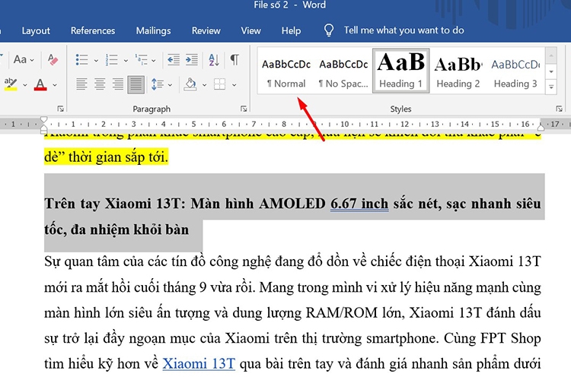Click the first line indent marker on ruler
Screen dimensions: 571x380
click(43, 119)
